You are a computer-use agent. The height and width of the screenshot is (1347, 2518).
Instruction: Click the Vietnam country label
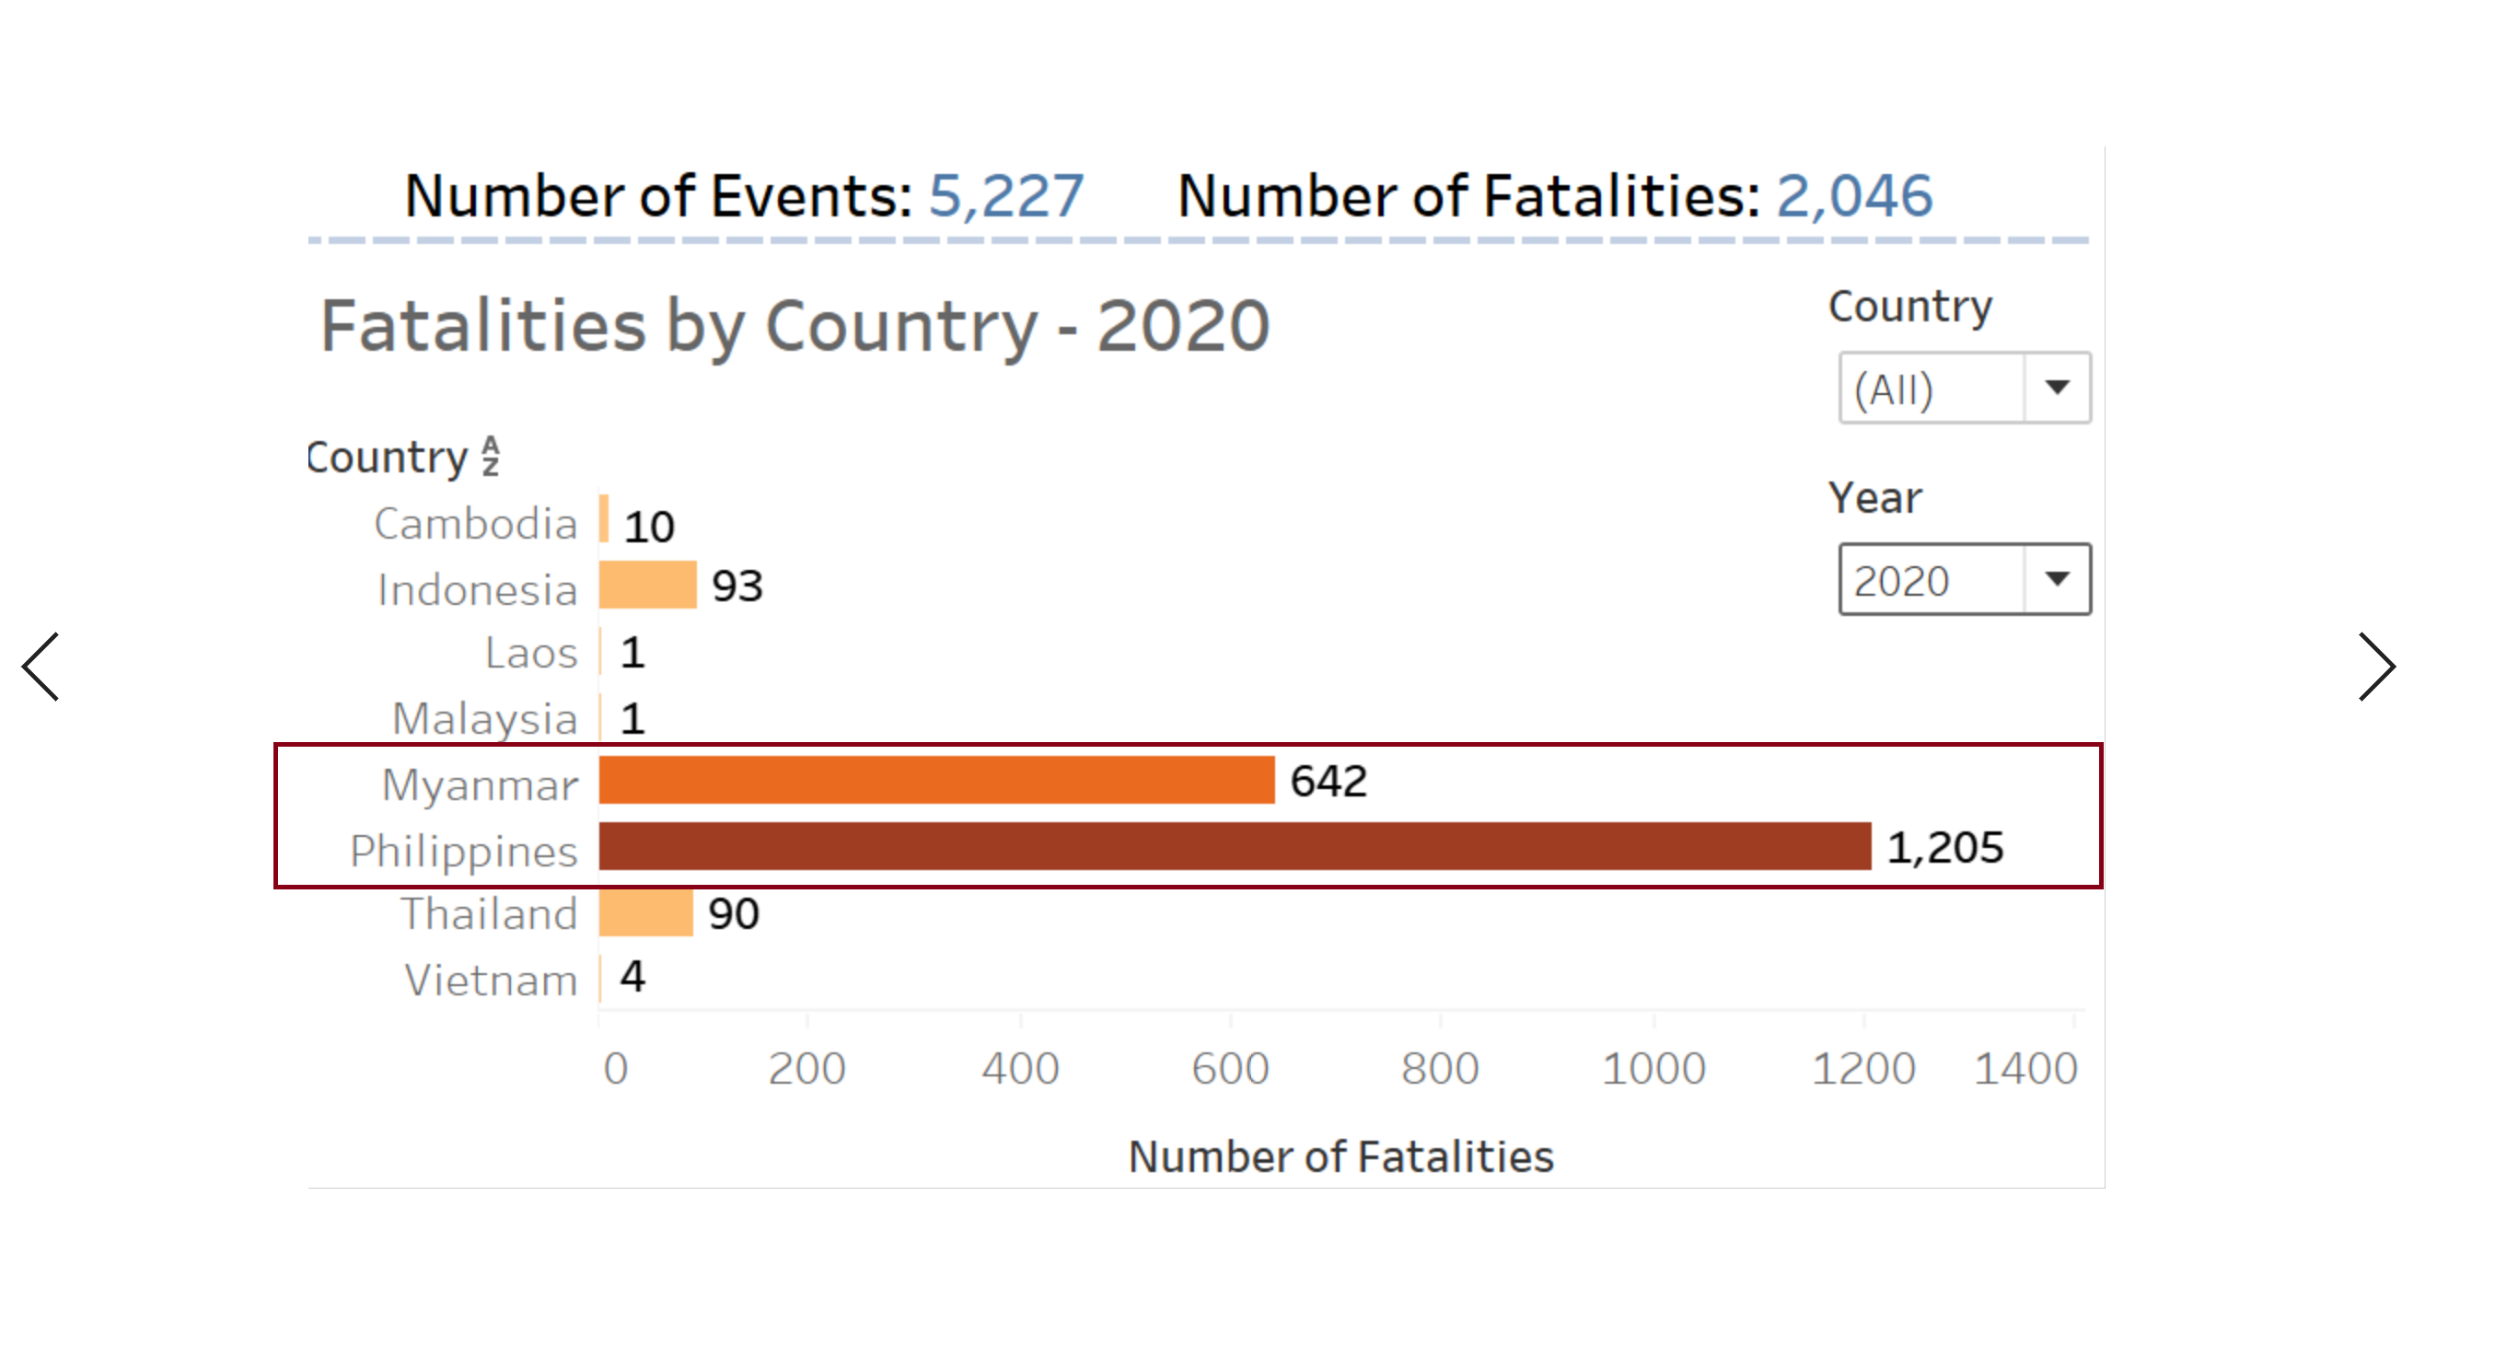pos(491,980)
